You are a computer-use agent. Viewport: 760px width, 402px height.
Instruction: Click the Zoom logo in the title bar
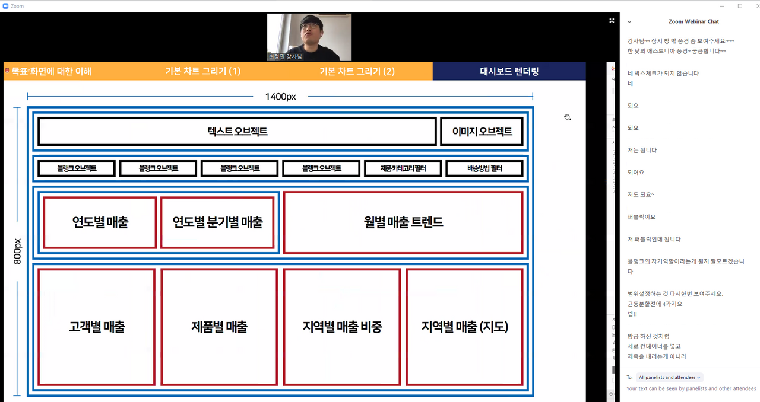tap(5, 6)
